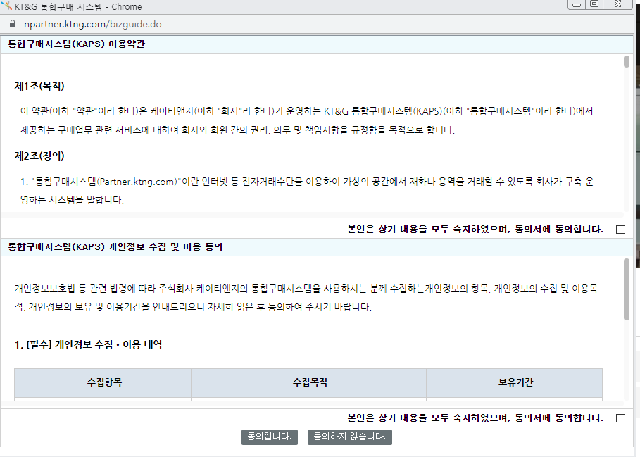
Task: Check the personal information collection consent checkbox
Action: click(620, 418)
